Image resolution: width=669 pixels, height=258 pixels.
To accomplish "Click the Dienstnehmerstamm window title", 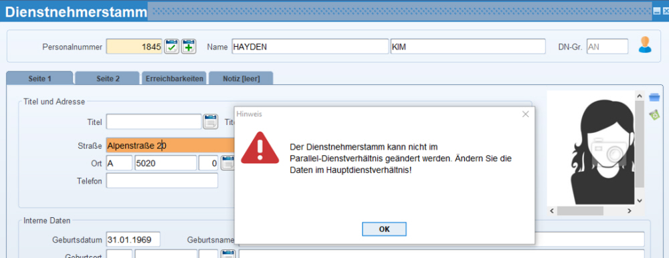I will point(76,12).
